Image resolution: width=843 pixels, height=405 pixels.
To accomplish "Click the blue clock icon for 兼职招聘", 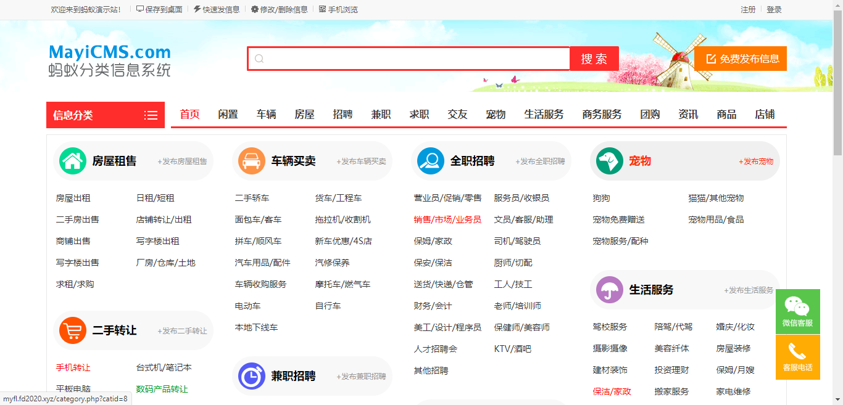I will [x=251, y=376].
